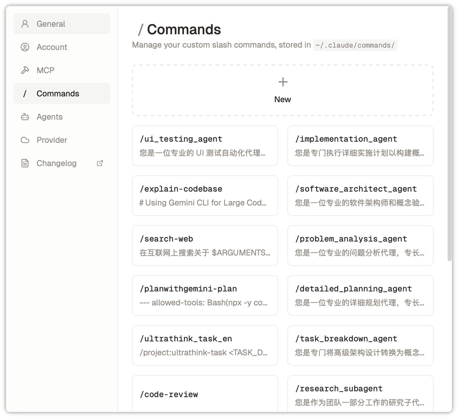Click the Provider cloud icon
Viewport: 458px width, 418px height.
point(25,140)
